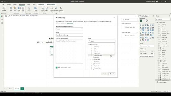Collapse dummy sales table in dialog Fields
Screen dimensions: 171x96
[89, 45]
